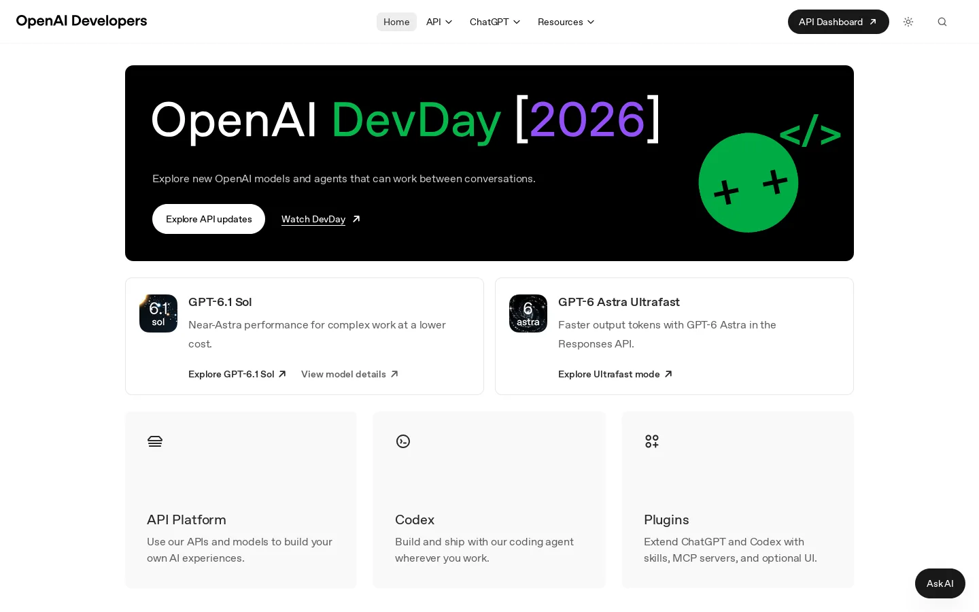Open the API Platform card title
Image resolution: width=979 pixels, height=612 pixels.
(186, 520)
